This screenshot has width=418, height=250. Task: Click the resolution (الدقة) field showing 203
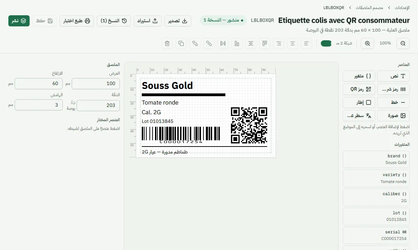coord(98,105)
